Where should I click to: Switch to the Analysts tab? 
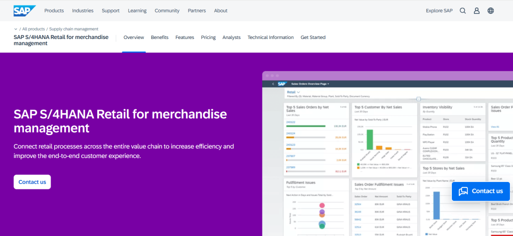pyautogui.click(x=231, y=37)
